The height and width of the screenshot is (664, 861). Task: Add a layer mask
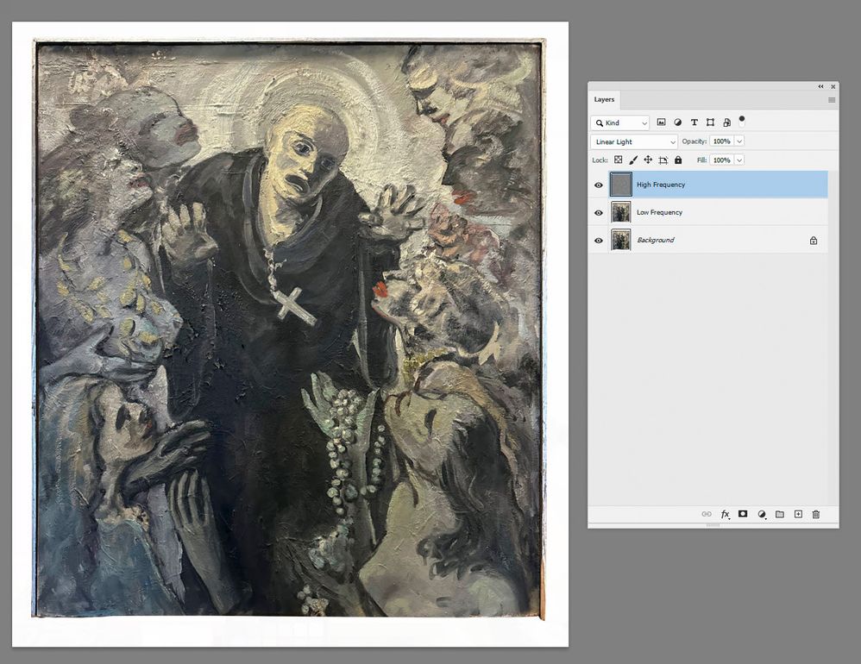pyautogui.click(x=743, y=514)
